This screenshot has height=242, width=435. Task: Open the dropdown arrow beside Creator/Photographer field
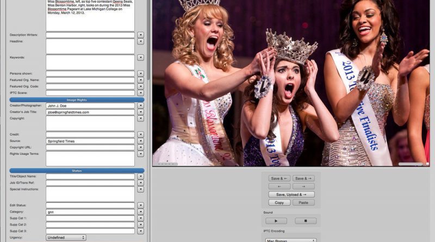point(140,106)
